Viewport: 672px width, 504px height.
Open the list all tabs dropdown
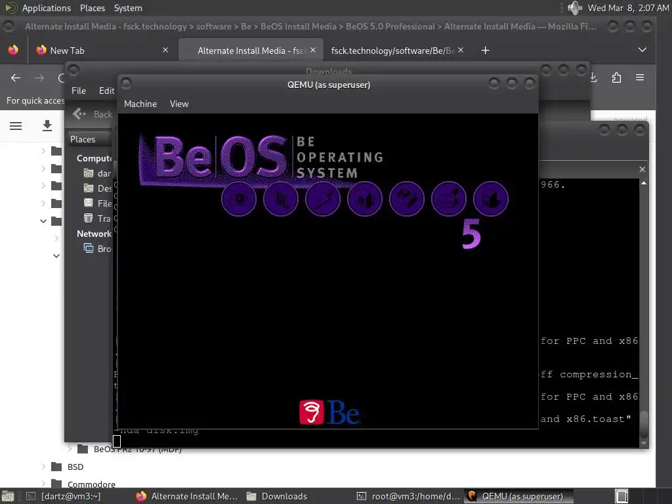[x=642, y=50]
